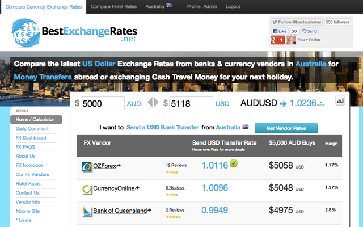Viewport: 363px width, 227px height.
Task: Change the AUD source currency
Action: [134, 104]
